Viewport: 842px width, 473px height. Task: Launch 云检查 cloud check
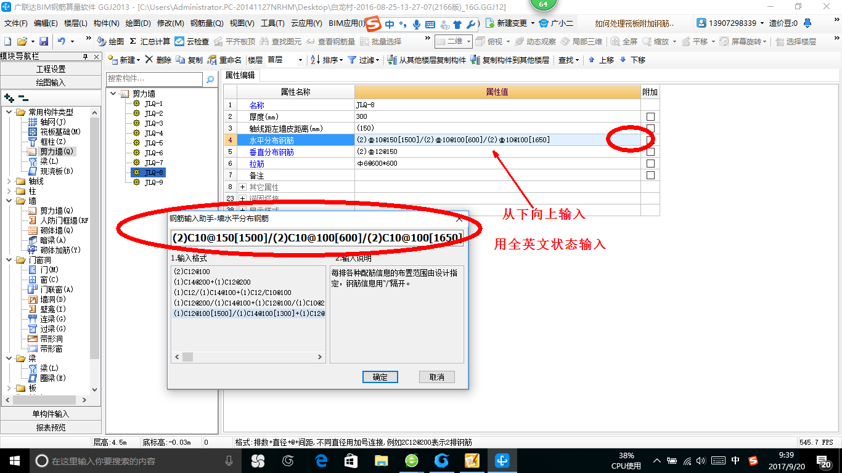(x=192, y=41)
